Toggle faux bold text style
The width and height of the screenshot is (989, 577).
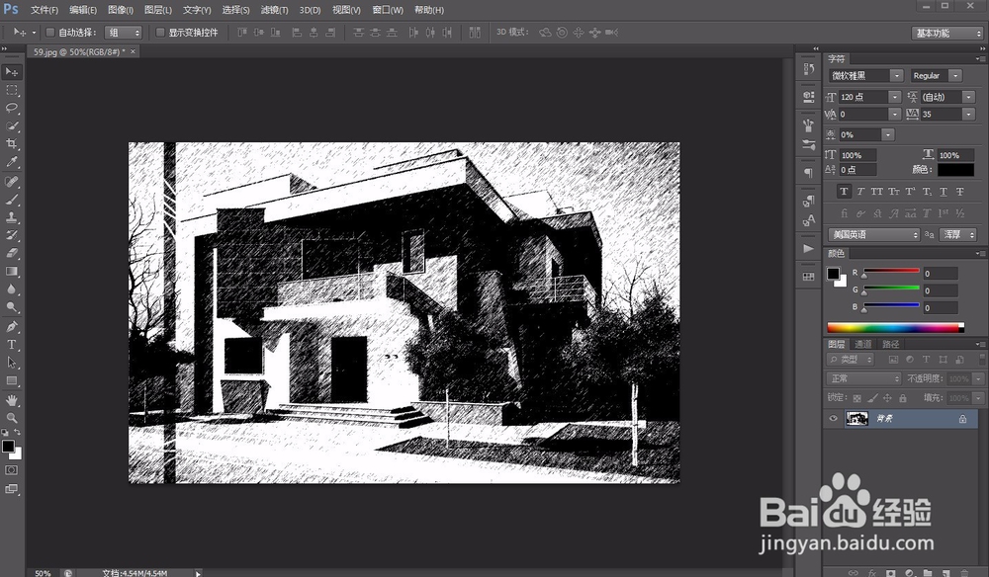[844, 192]
